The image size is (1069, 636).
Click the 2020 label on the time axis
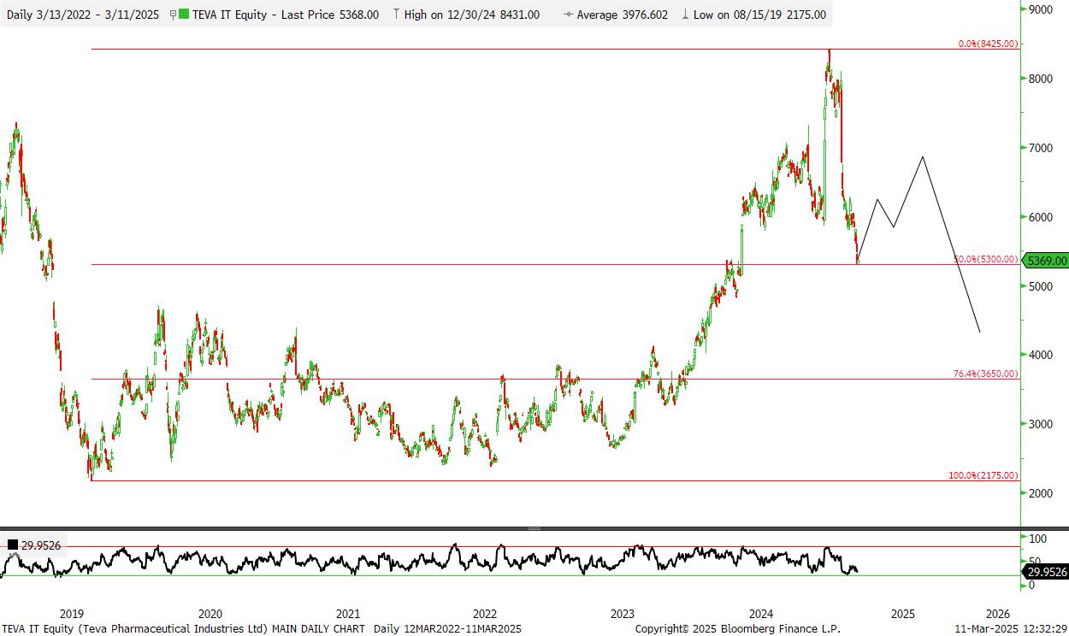click(x=210, y=614)
